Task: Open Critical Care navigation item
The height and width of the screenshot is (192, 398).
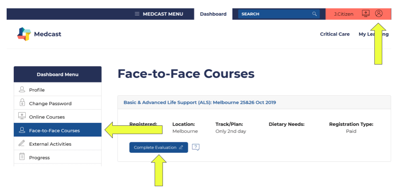Action: point(335,34)
